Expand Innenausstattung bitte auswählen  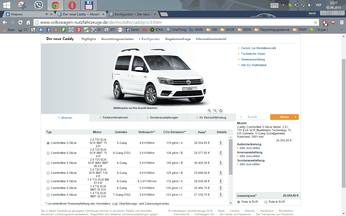pyautogui.click(x=250, y=156)
